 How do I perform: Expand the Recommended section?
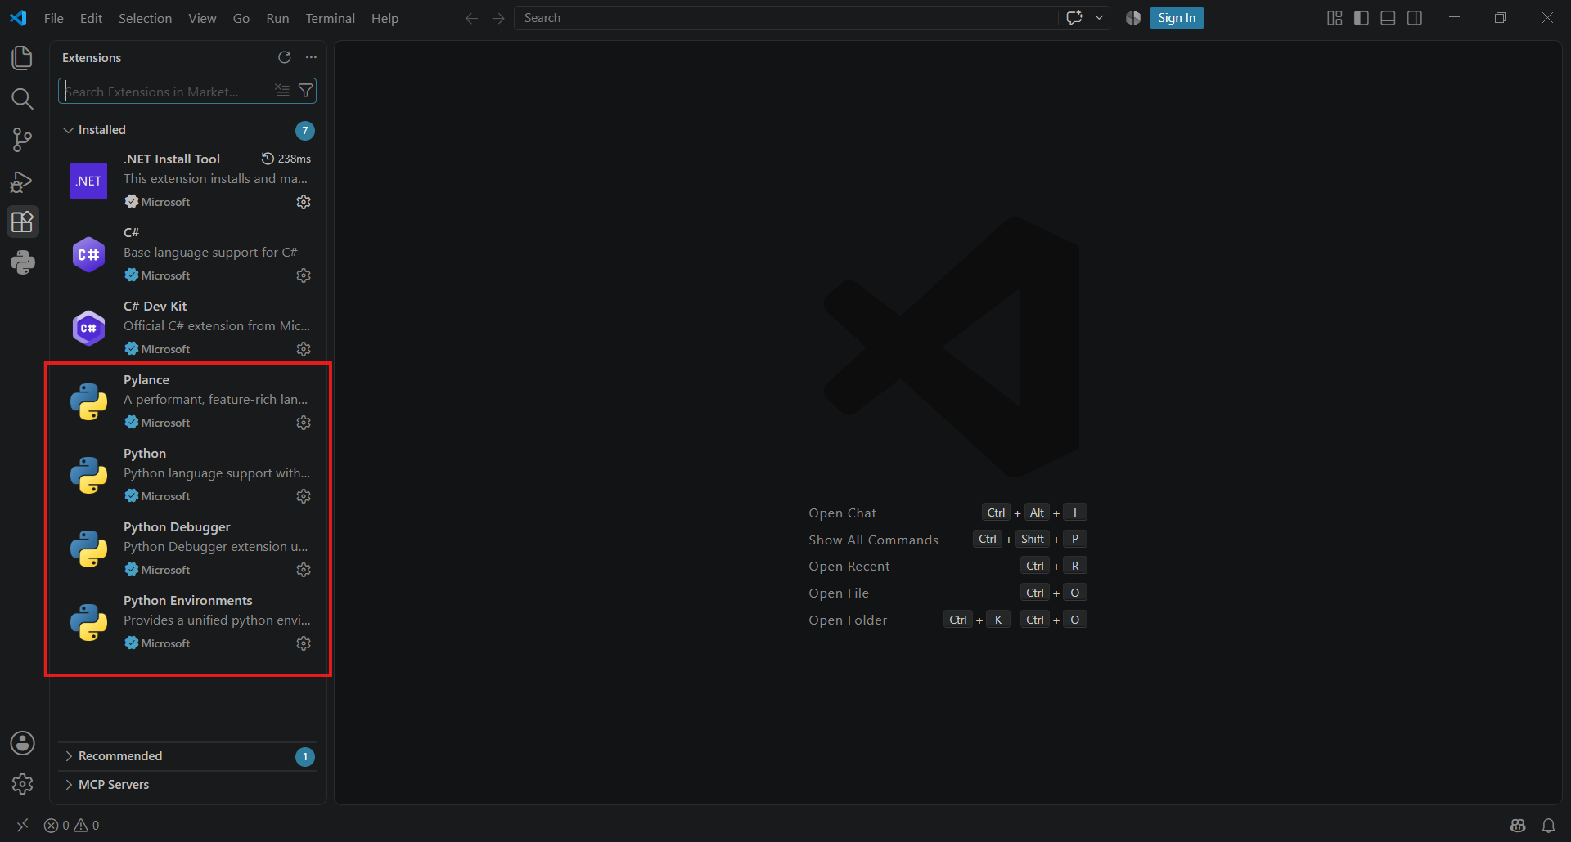(187, 756)
